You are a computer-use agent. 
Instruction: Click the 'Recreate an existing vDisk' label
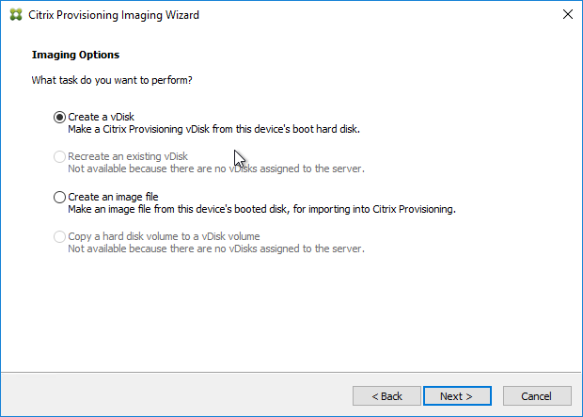pyautogui.click(x=128, y=156)
